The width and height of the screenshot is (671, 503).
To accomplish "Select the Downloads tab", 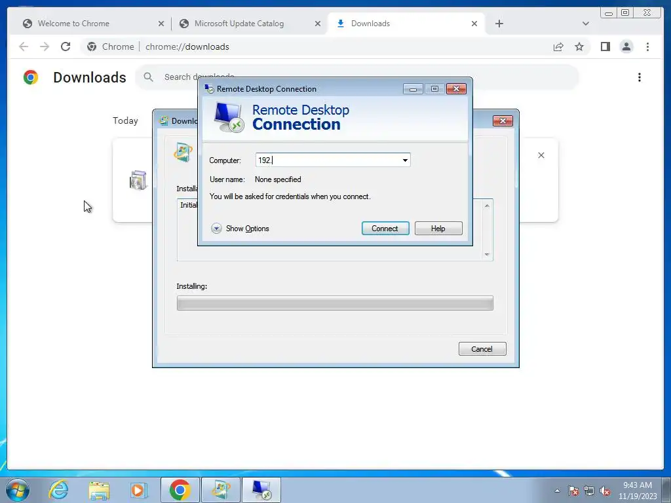I will point(406,24).
